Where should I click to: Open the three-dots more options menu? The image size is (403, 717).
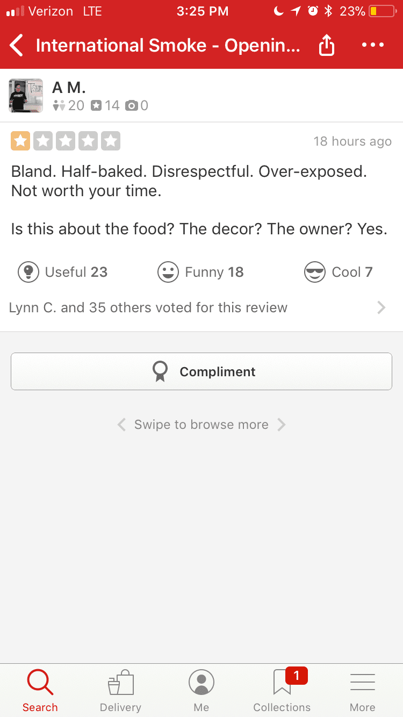pyautogui.click(x=373, y=45)
